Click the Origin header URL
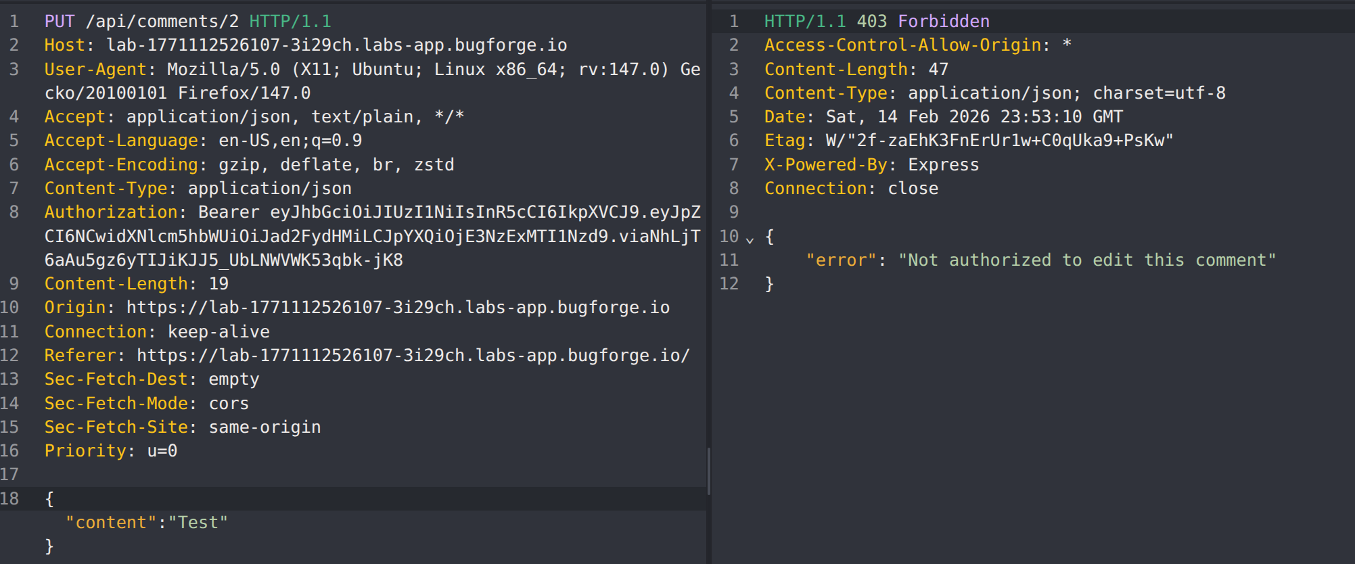1355x564 pixels. [x=398, y=308]
